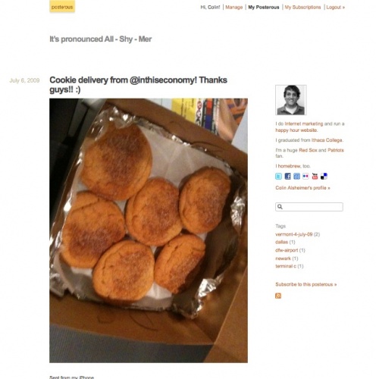Open the Manage menu item

234,8
